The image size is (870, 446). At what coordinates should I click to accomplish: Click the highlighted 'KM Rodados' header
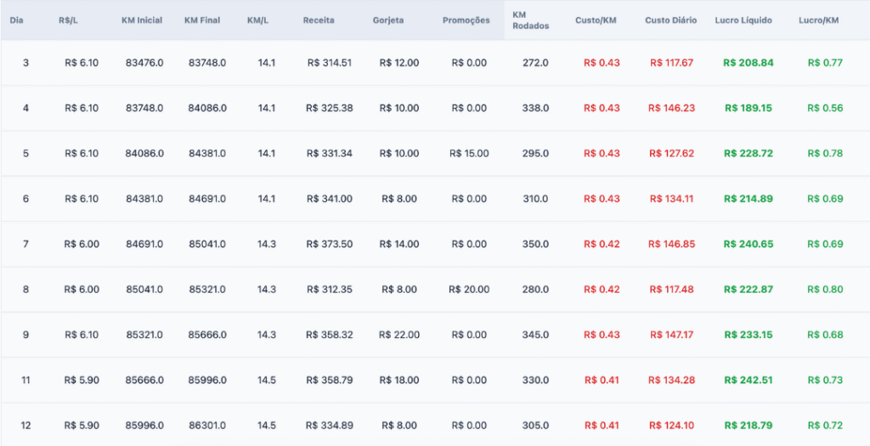point(531,20)
